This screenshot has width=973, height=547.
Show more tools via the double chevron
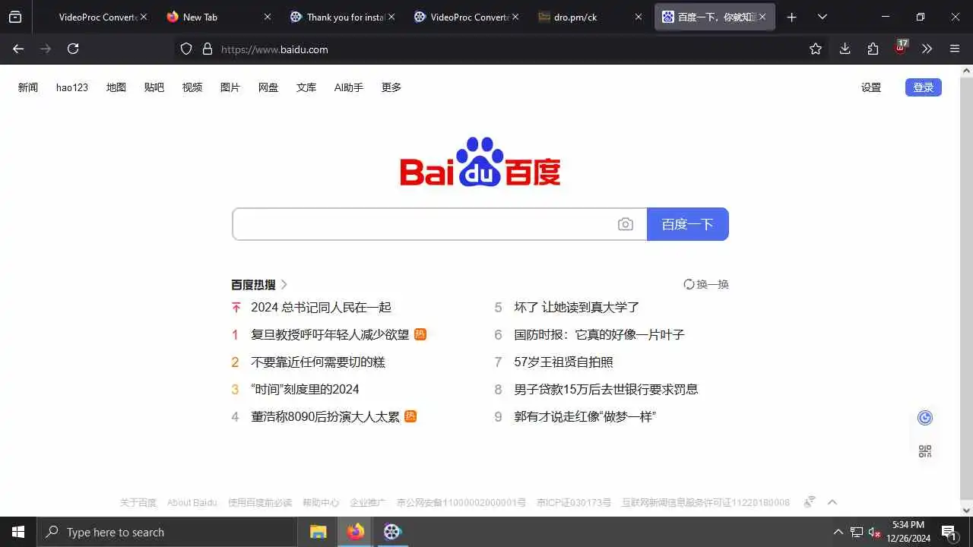click(927, 49)
